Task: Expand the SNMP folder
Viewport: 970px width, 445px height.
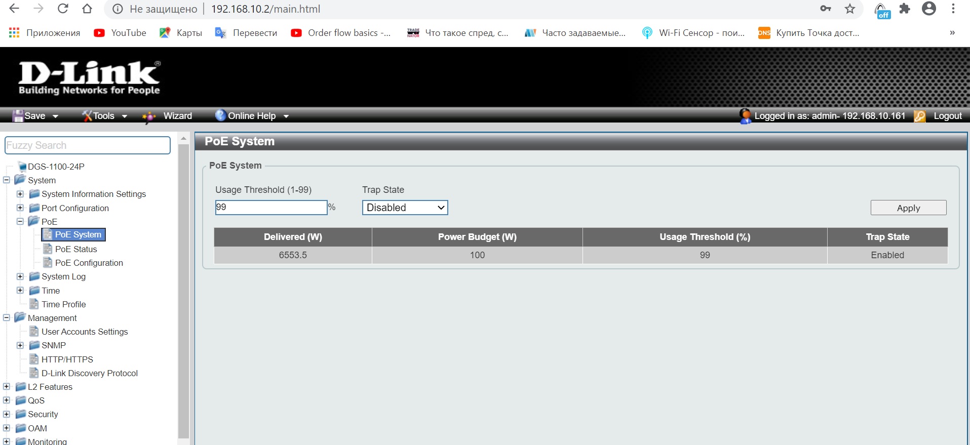Action: click(x=20, y=345)
